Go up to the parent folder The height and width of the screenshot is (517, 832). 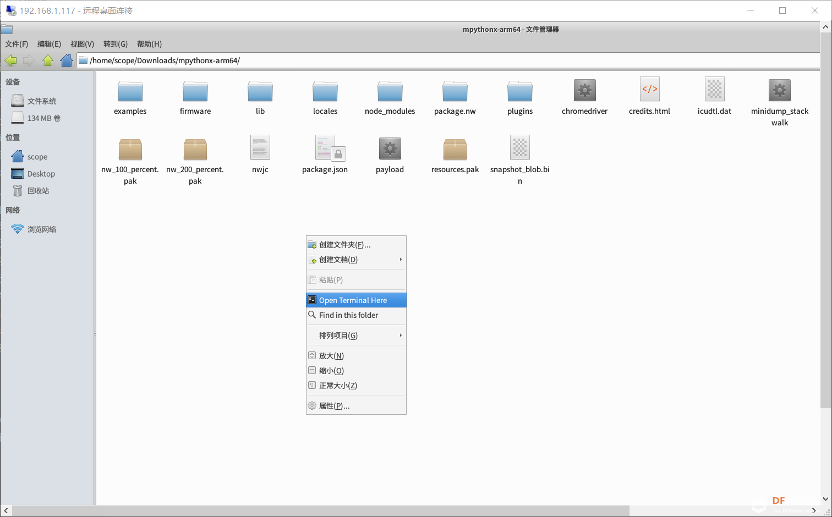tap(48, 61)
